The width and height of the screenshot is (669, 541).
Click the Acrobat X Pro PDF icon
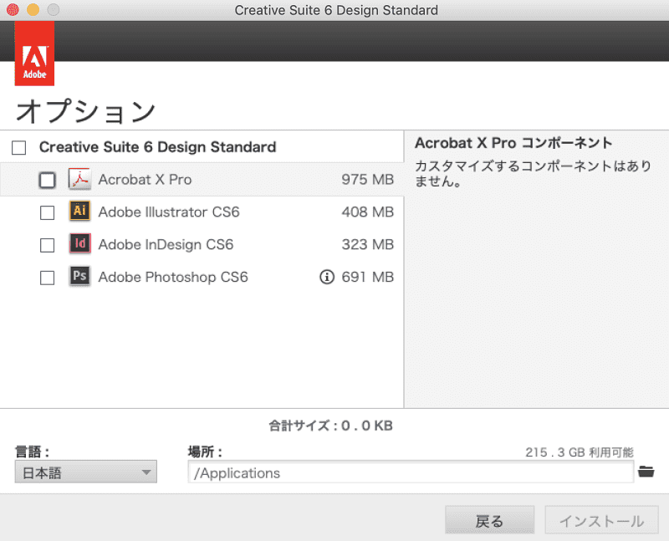pyautogui.click(x=79, y=179)
